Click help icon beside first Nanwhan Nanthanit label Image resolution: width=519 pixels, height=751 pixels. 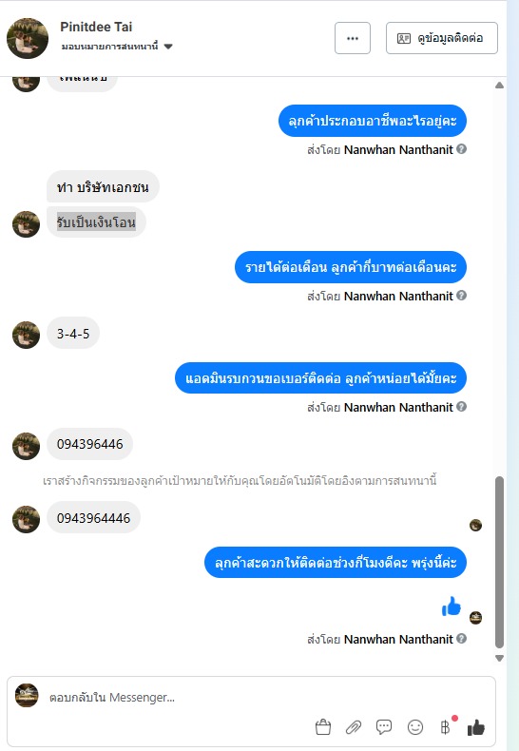(462, 149)
